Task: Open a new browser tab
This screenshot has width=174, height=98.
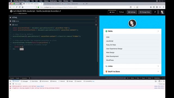Action: point(87,4)
